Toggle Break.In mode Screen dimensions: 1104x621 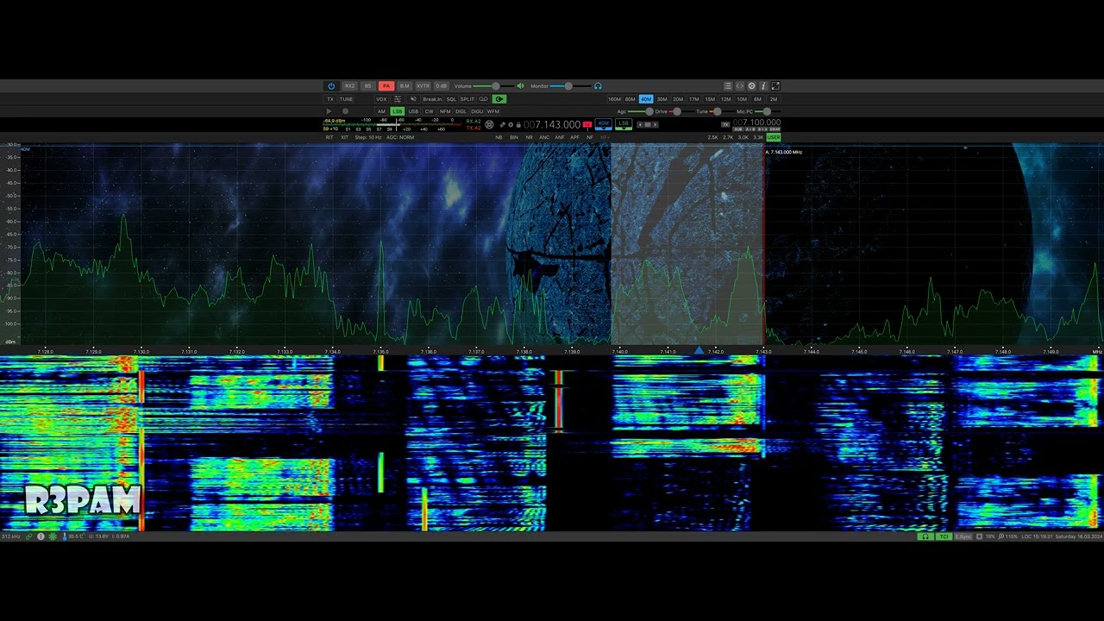(432, 99)
